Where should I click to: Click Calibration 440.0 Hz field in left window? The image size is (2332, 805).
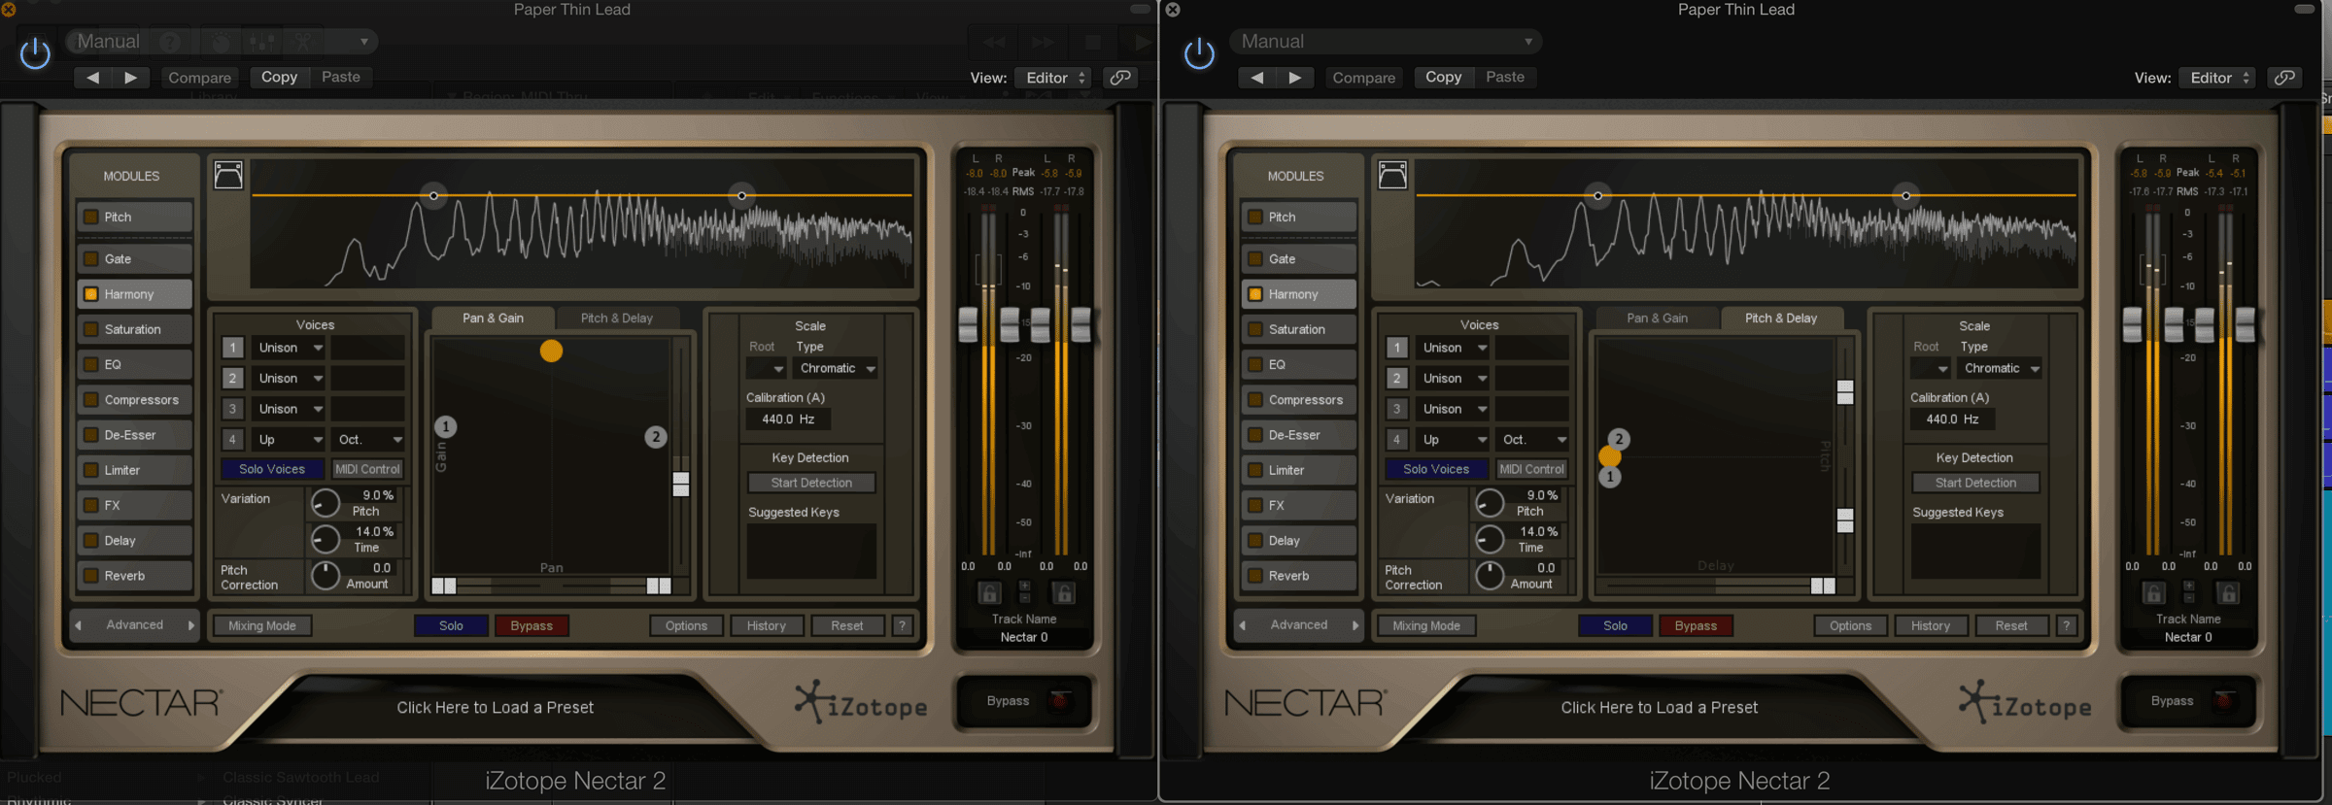[788, 419]
